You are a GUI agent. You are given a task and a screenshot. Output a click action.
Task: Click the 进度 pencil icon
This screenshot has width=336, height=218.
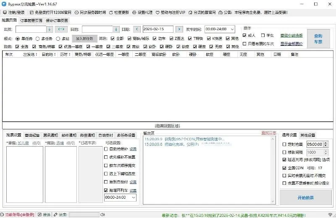(55, 215)
